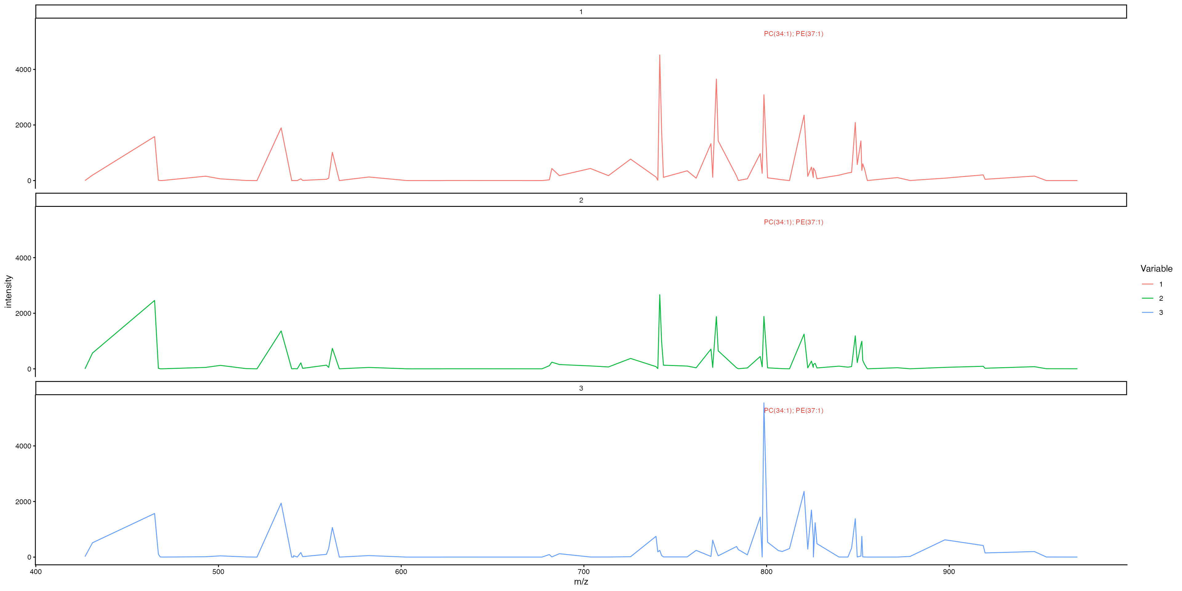1182x591 pixels.
Task: Select the facet strip header labeled 2
Action: 581,200
